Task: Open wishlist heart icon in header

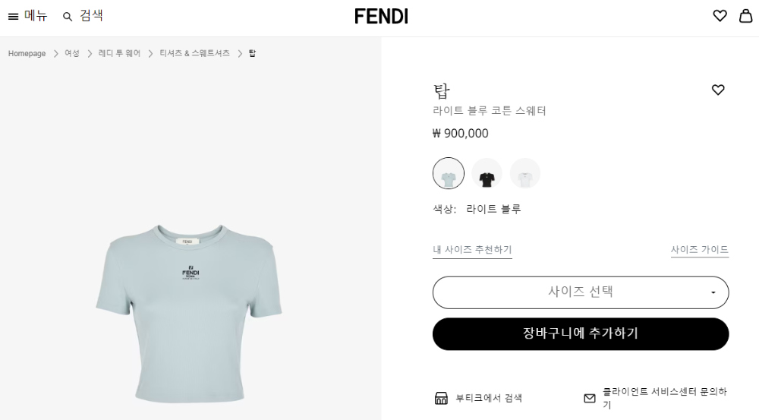Action: point(720,16)
